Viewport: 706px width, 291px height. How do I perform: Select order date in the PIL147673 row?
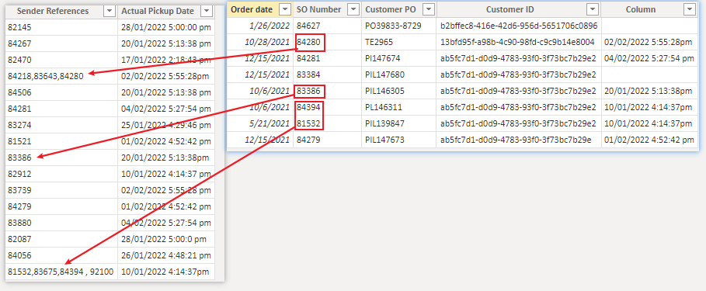pyautogui.click(x=259, y=140)
